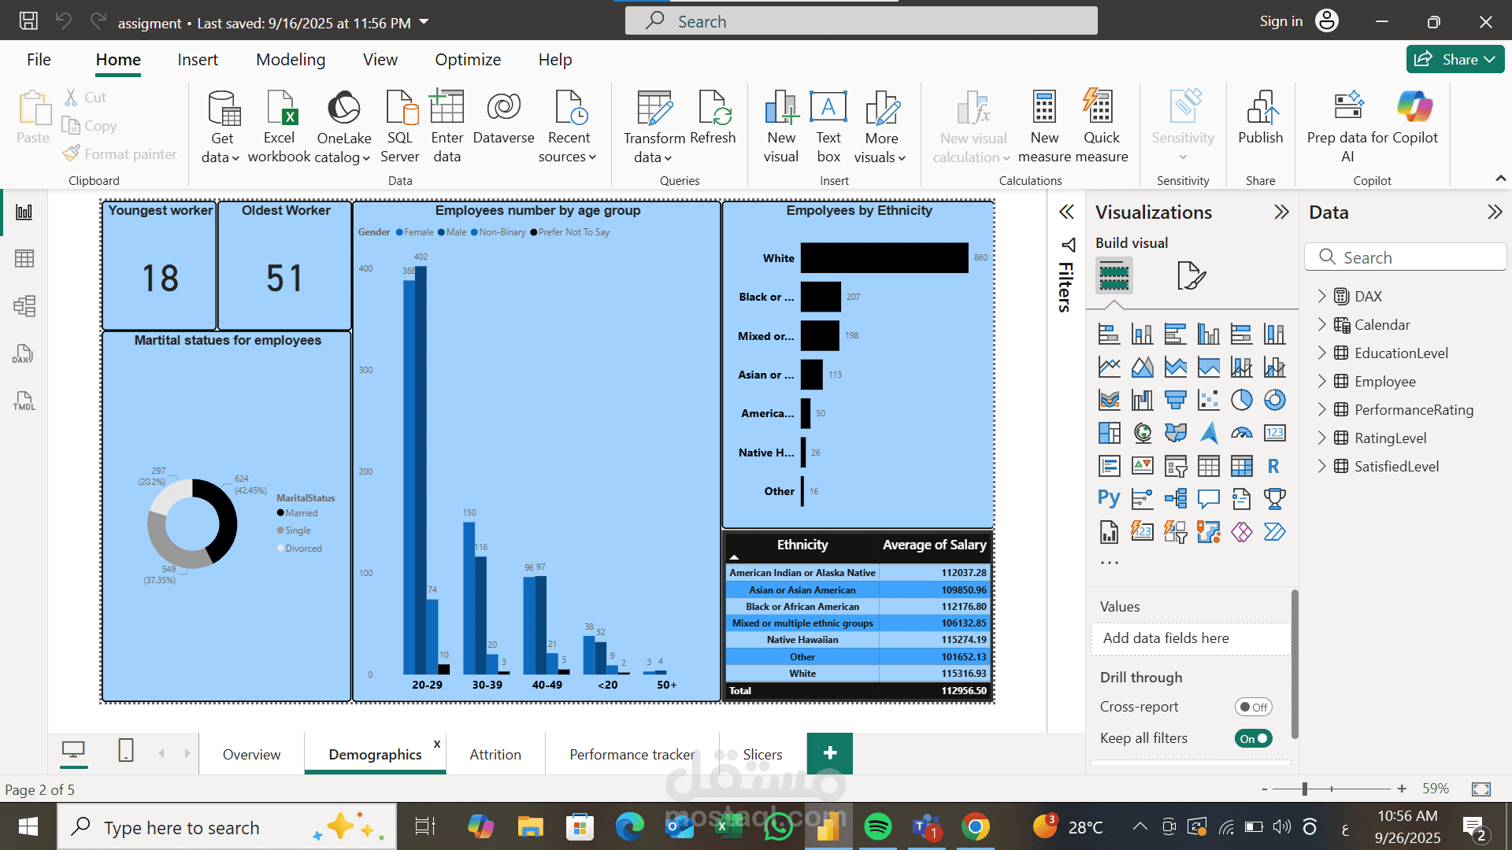Select the pie chart visualization icon
Screen dimensions: 1512x850
[1241, 400]
